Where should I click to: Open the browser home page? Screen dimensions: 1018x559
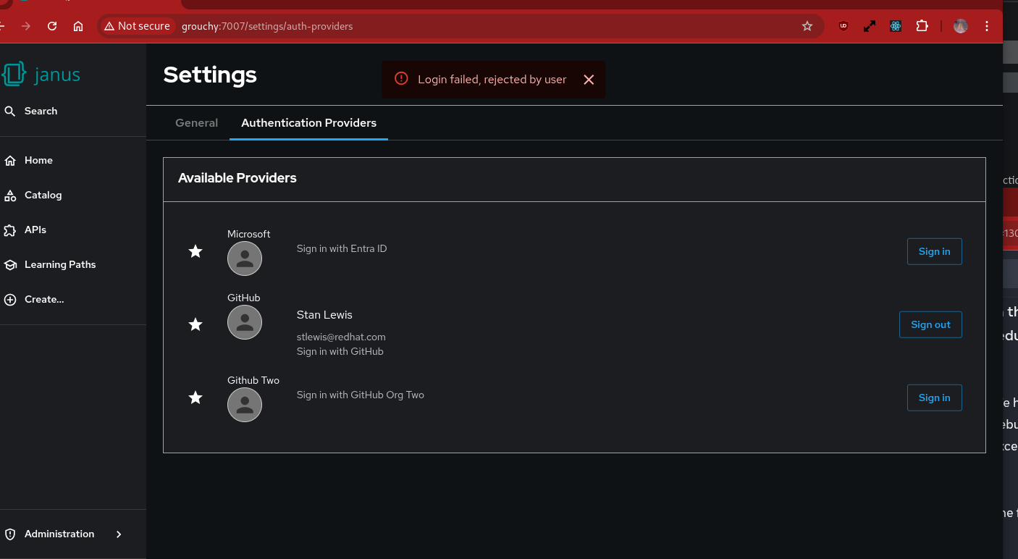(78, 26)
